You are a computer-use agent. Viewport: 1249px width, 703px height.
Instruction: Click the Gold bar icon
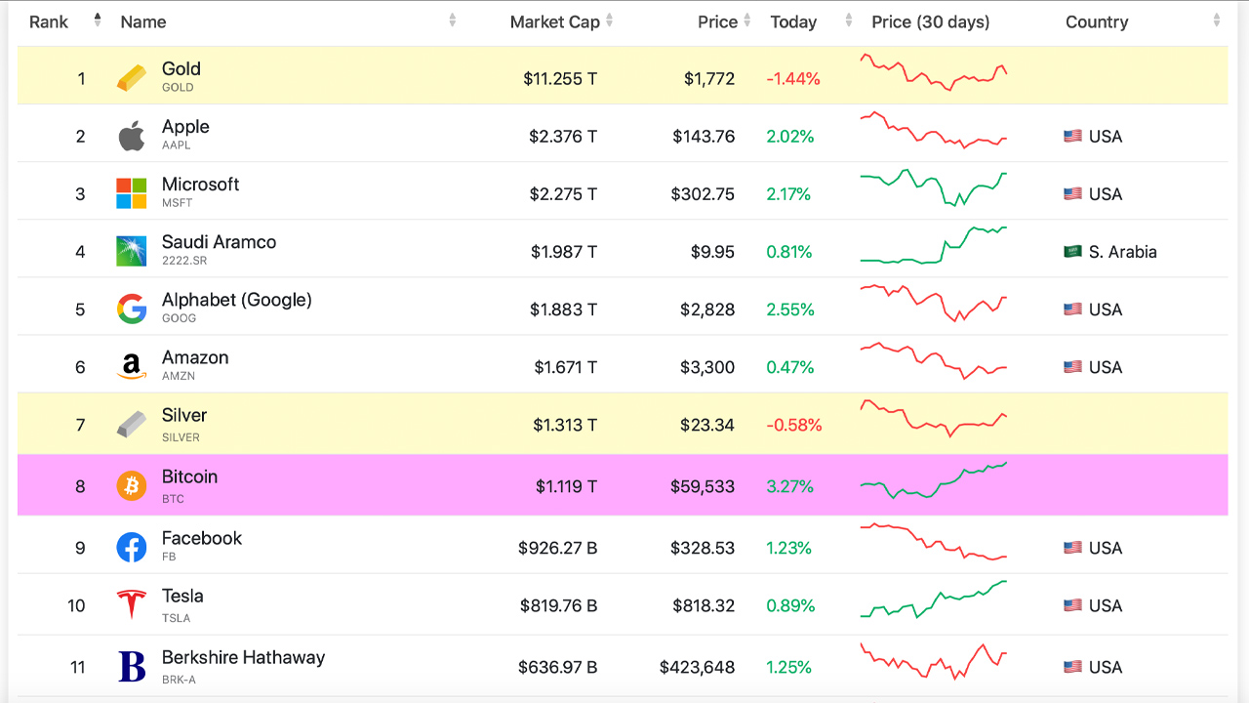click(x=132, y=78)
